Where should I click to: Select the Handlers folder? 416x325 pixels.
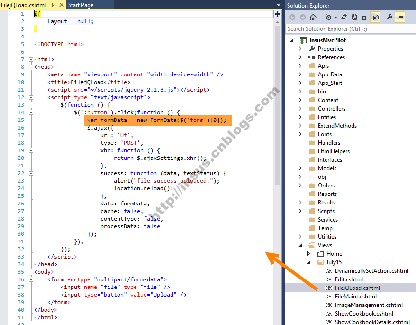click(329, 143)
